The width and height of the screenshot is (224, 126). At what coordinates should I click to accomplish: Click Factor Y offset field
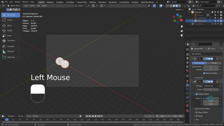tap(211, 101)
